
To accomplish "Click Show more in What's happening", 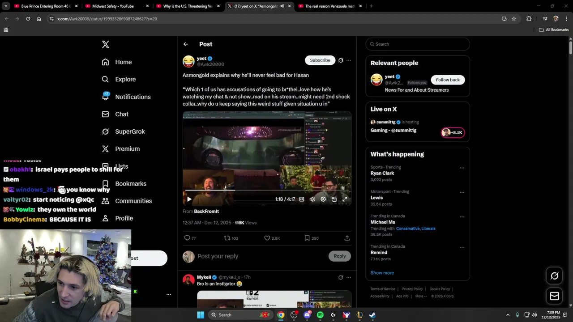I will [382, 273].
